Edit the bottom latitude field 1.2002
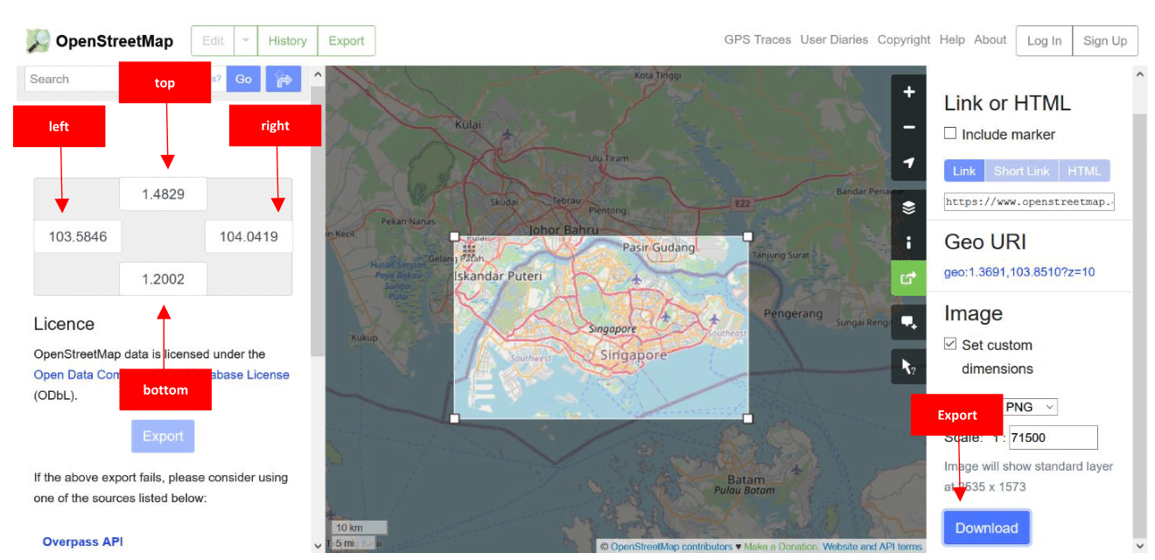1155x560 pixels. (x=164, y=278)
